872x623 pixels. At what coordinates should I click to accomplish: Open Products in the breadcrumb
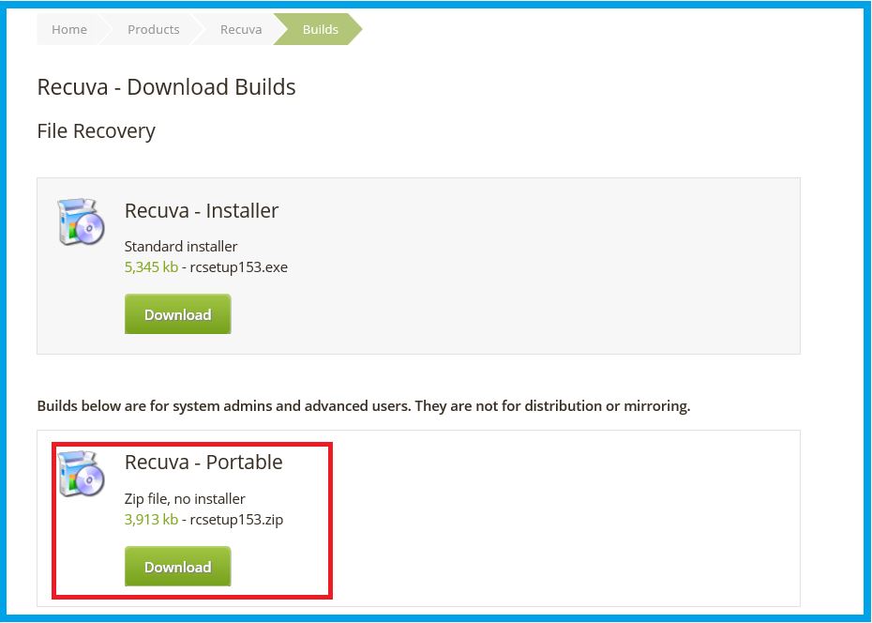pyautogui.click(x=154, y=29)
